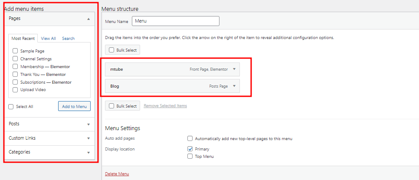
Task: Uncheck the Primary display location
Action: pos(190,149)
